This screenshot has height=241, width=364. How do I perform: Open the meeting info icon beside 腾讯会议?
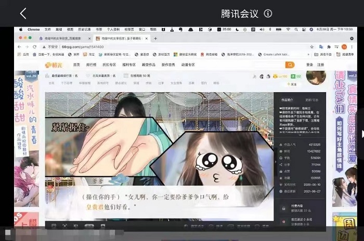tap(268, 14)
